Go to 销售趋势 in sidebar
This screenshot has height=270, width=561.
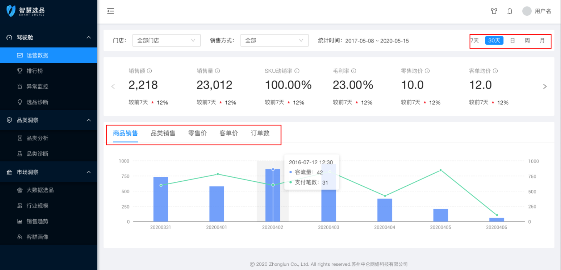click(x=38, y=221)
